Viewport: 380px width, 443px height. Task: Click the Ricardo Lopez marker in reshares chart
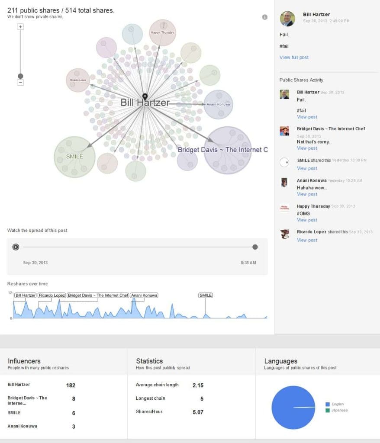(x=52, y=295)
